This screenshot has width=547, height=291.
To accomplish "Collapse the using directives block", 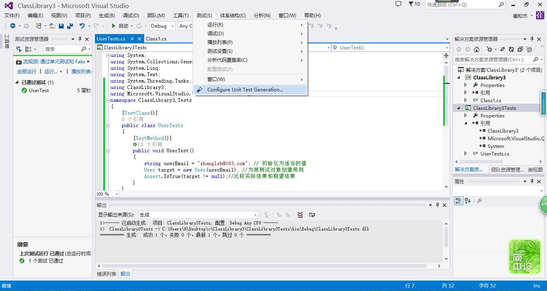I will [x=108, y=55].
